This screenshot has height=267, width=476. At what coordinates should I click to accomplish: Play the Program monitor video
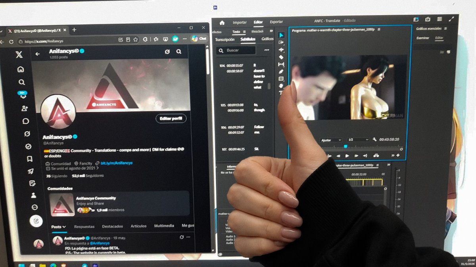pyautogui.click(x=347, y=156)
